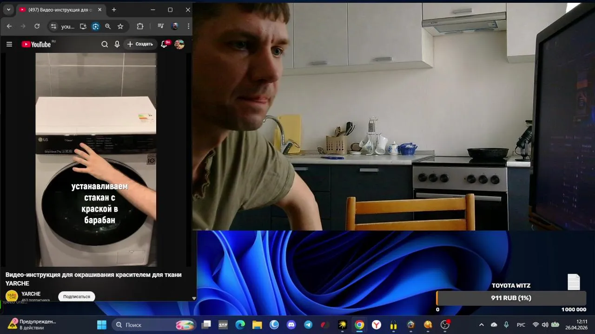
Task: Open Wi-Fi network tray icon
Action: click(x=535, y=325)
